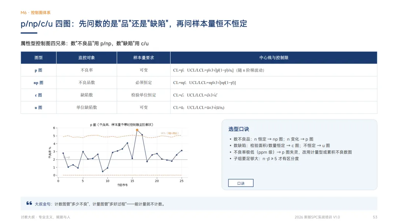Click the page number 53
The image size is (398, 224).
[x=375, y=217]
